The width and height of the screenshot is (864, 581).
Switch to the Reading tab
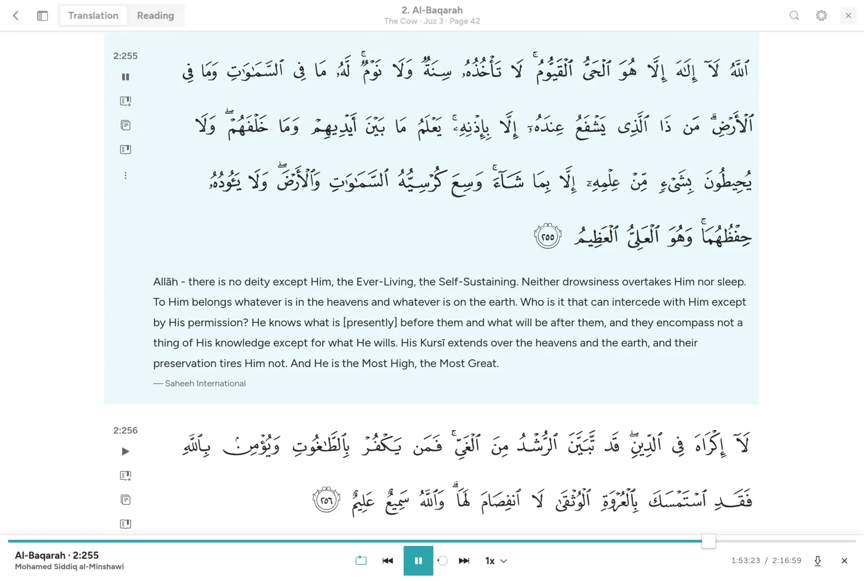[156, 16]
